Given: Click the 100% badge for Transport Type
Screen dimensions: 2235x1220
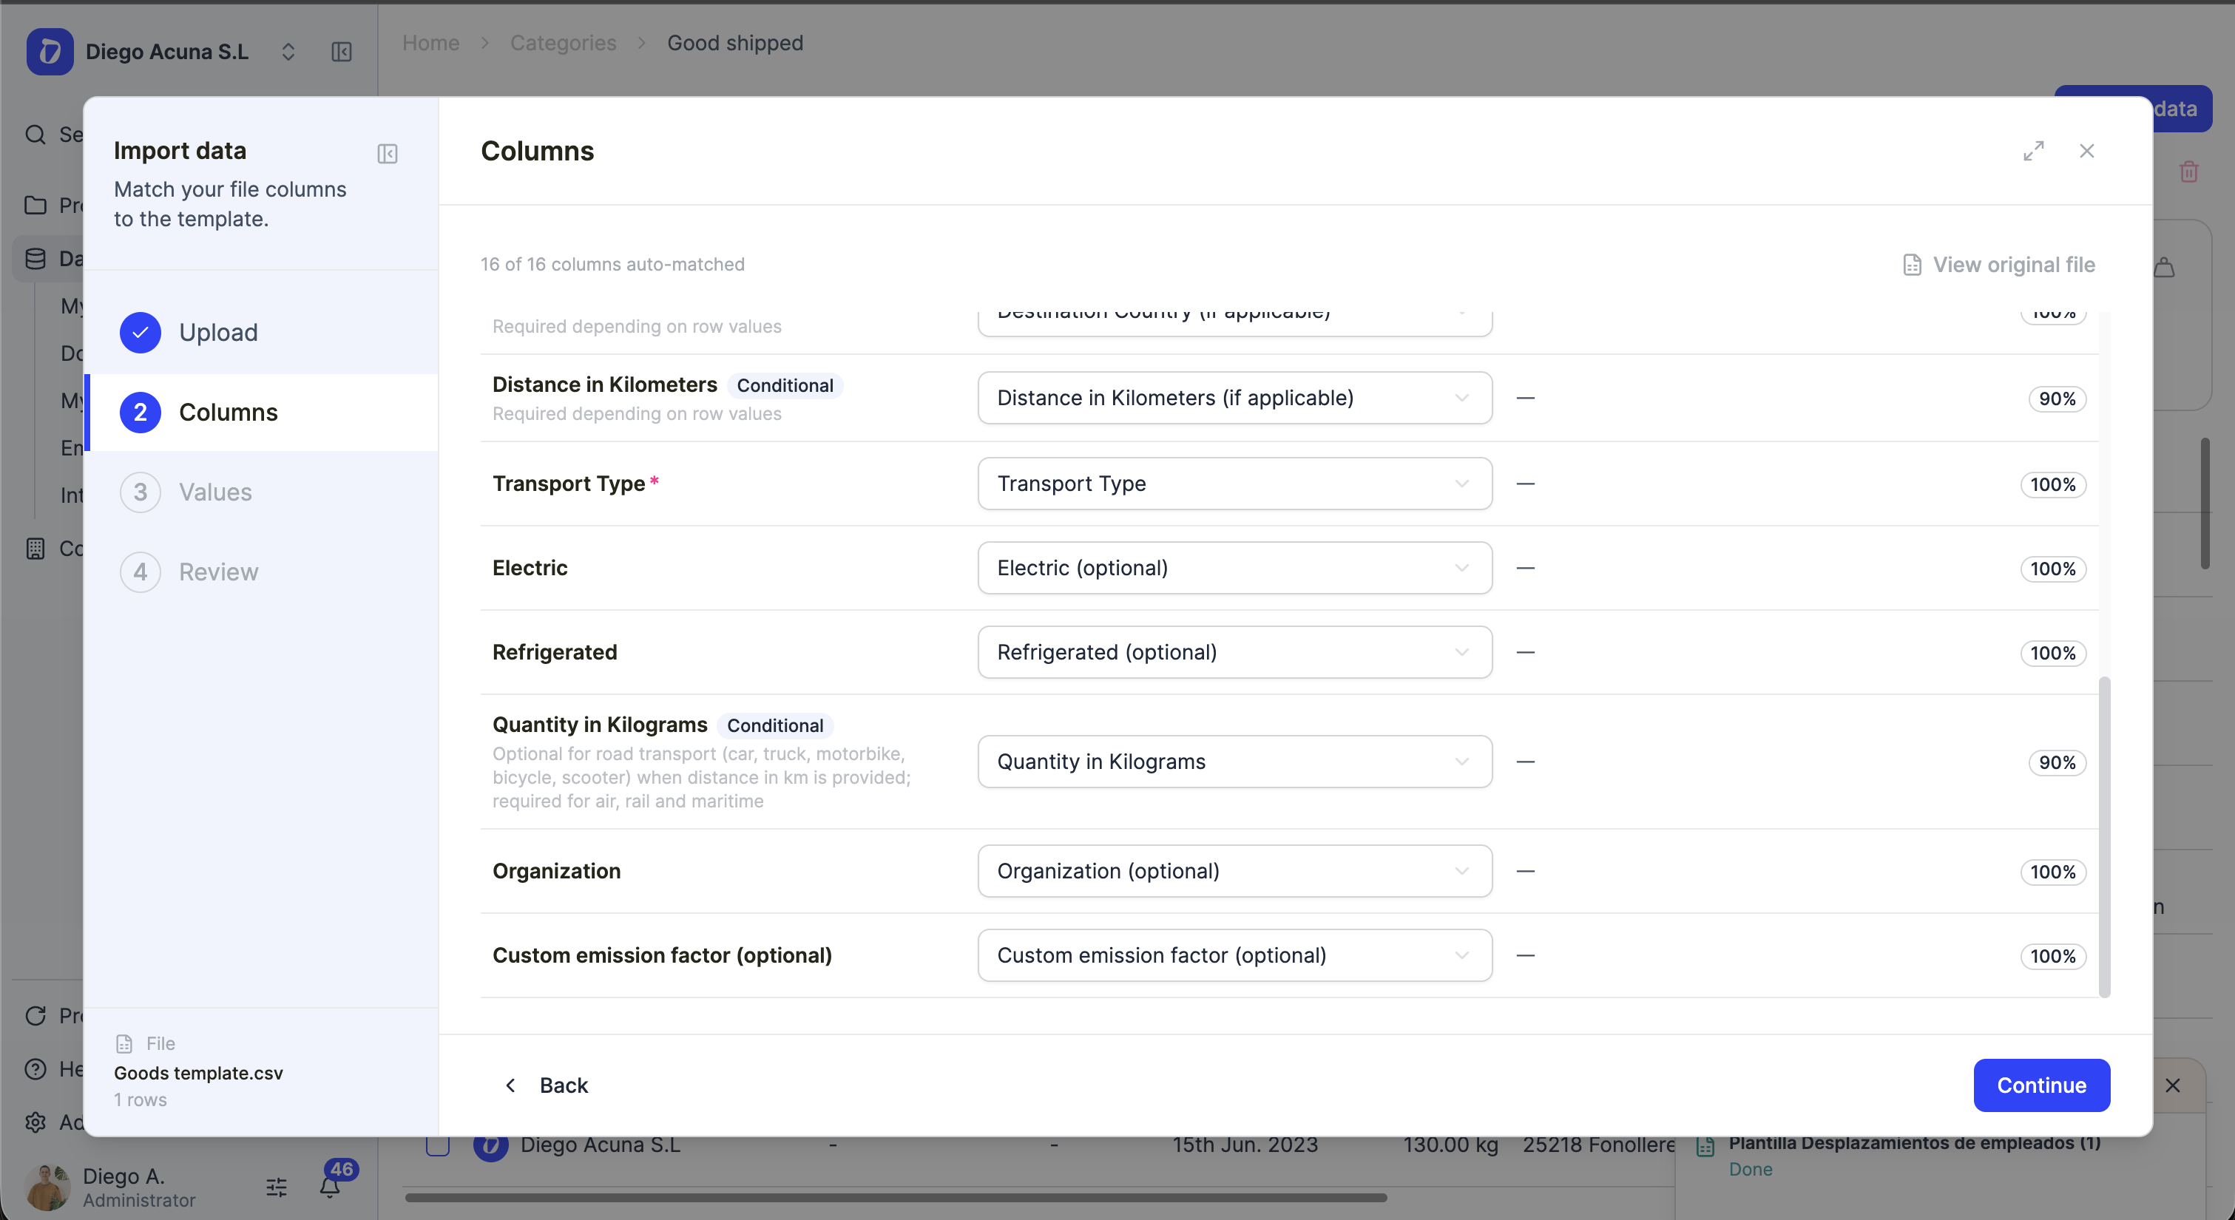Looking at the screenshot, I should click(x=2053, y=484).
